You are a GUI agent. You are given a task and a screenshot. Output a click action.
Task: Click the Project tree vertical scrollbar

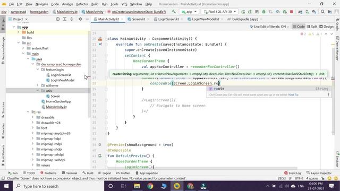89,74
